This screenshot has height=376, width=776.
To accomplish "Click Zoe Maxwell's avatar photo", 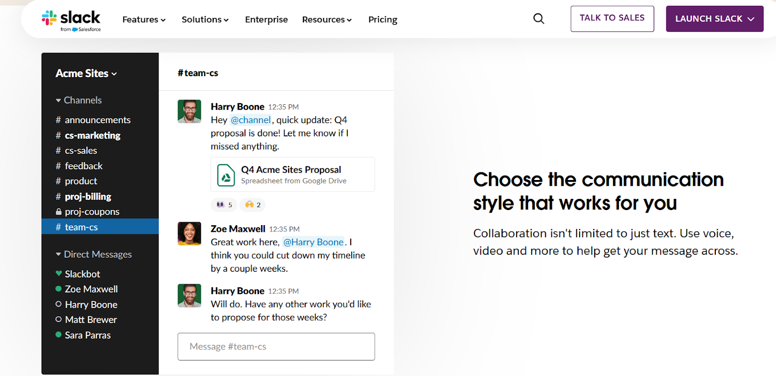I will (189, 234).
